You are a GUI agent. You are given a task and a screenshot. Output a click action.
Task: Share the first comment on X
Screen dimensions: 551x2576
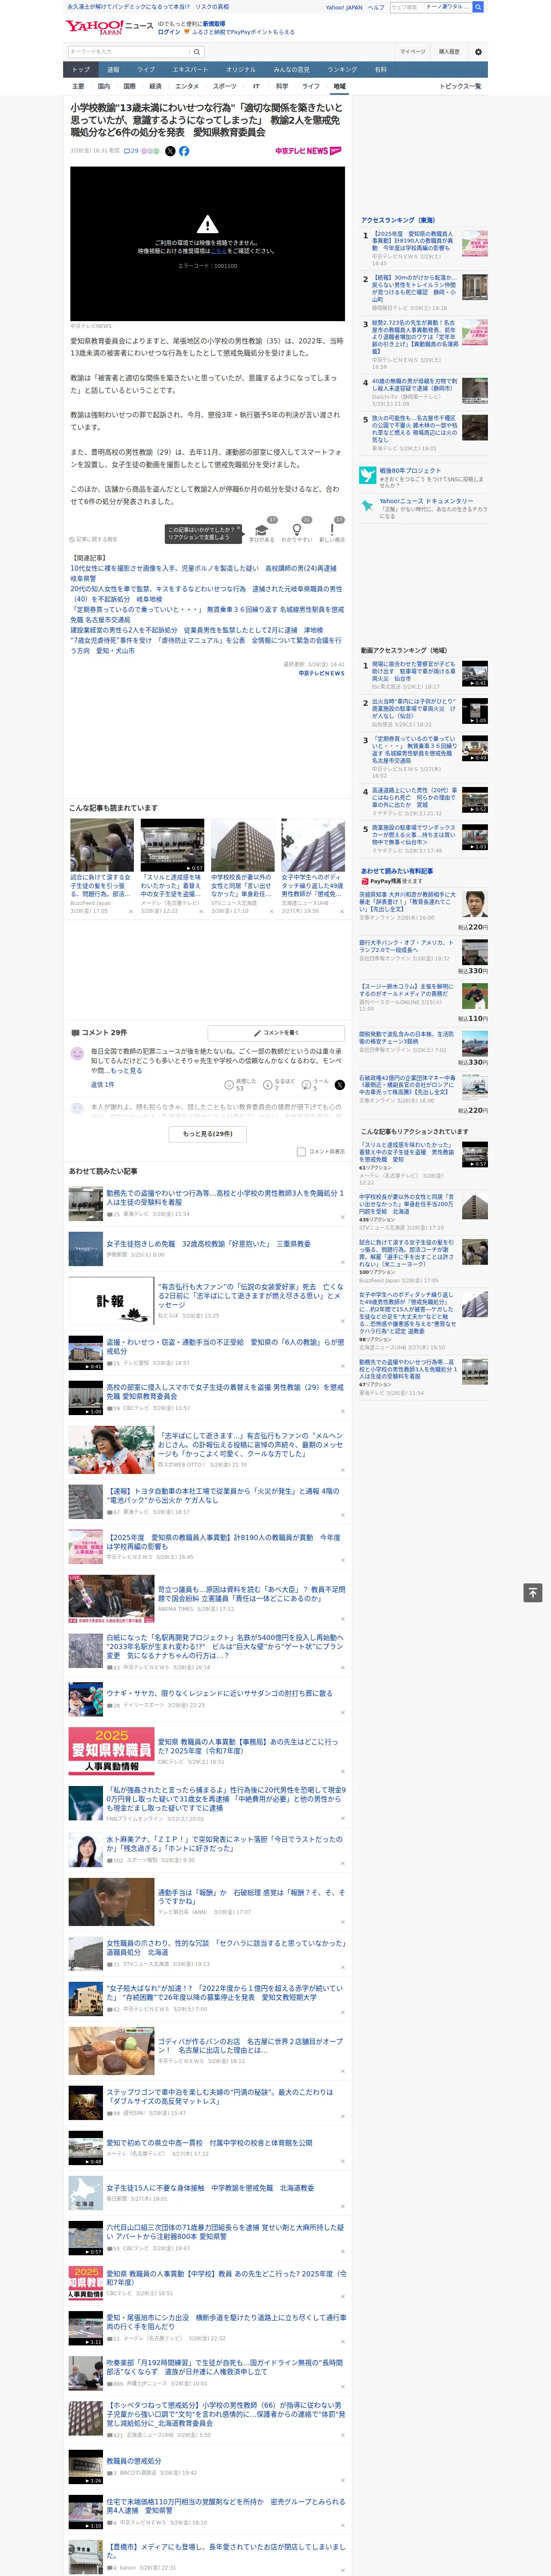pos(340,1085)
